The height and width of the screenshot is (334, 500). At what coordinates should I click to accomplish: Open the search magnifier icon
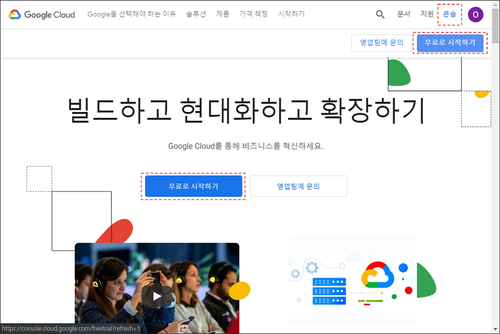point(380,14)
